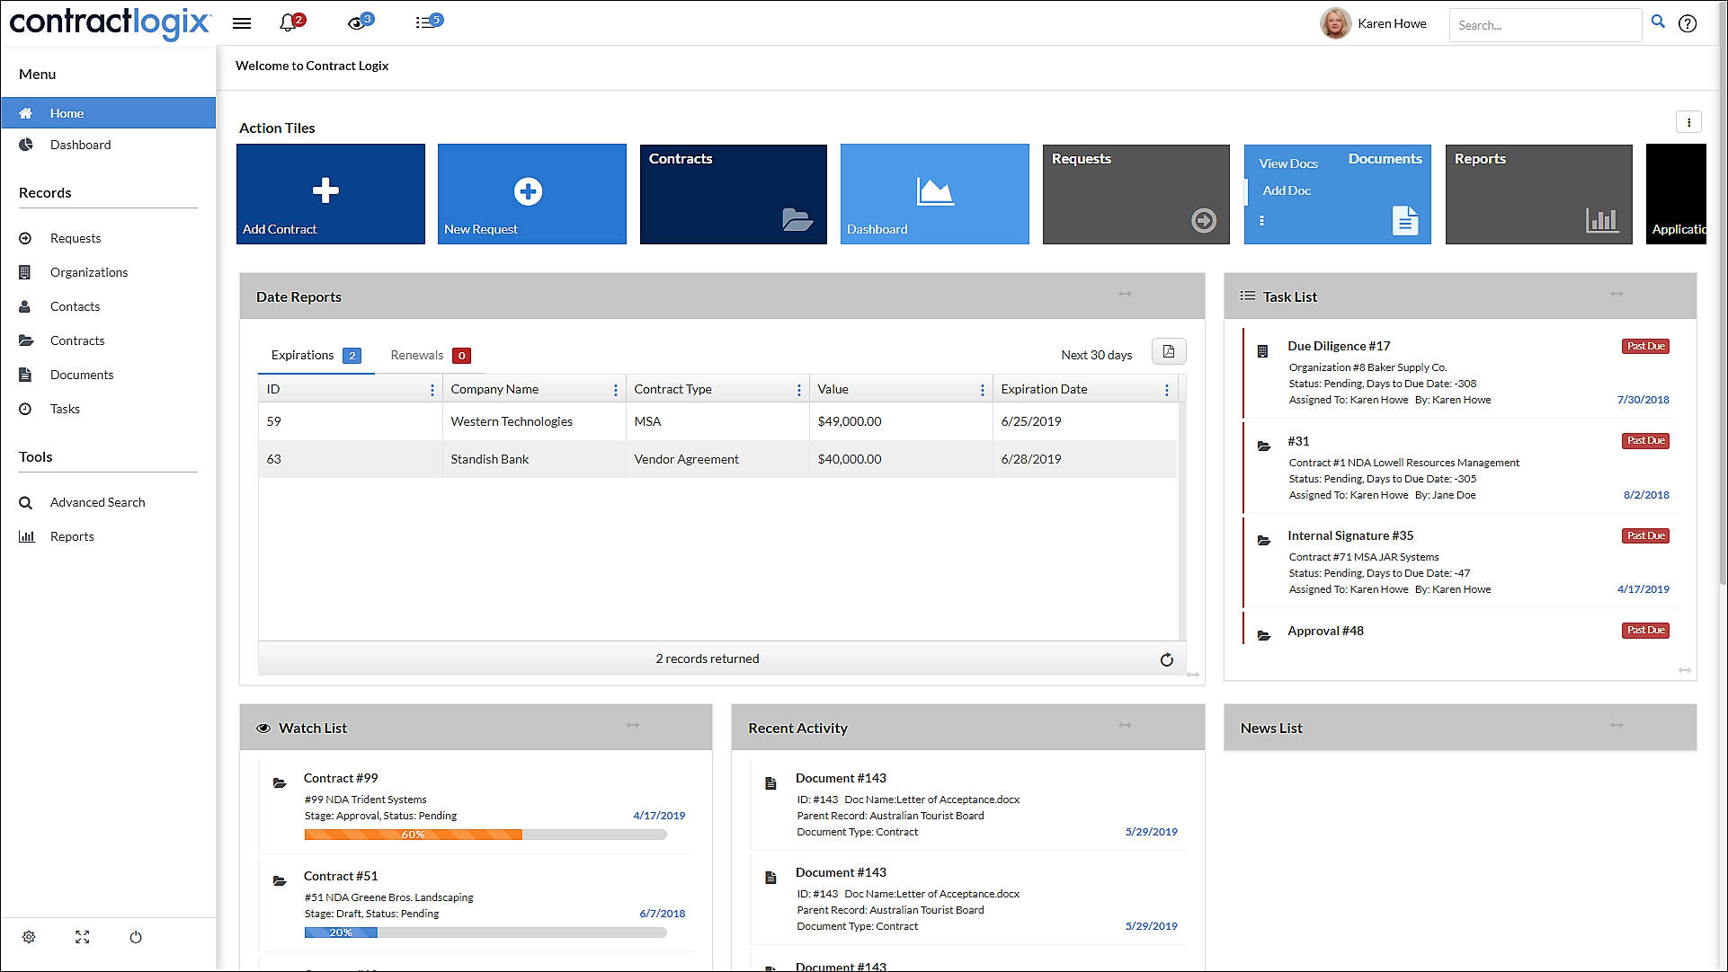
Task: Open the Company Name column options menu
Action: [616, 388]
